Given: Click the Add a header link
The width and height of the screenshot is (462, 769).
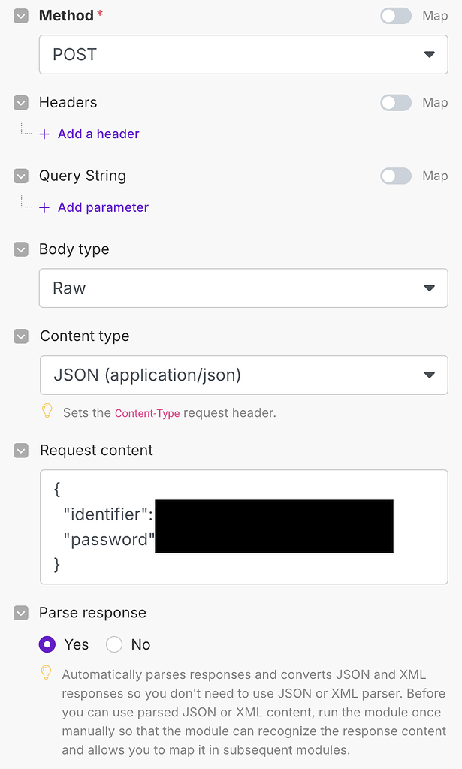Looking at the screenshot, I should (x=98, y=134).
